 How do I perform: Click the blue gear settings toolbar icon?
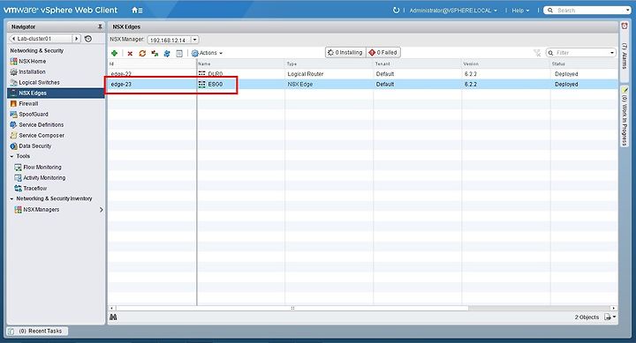(167, 53)
